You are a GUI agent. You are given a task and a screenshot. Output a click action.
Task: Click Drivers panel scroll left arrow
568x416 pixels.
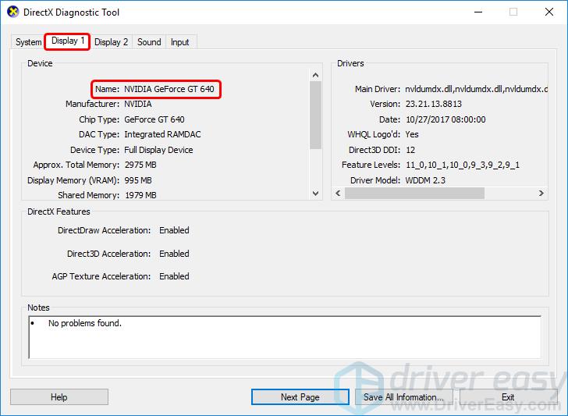[338, 193]
